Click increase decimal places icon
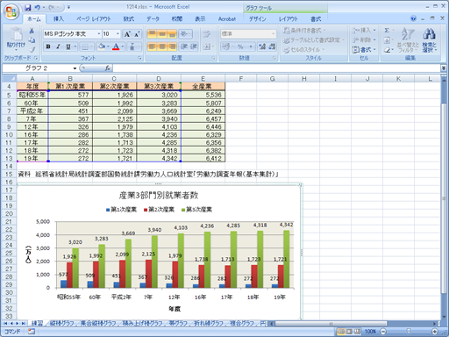 click(x=262, y=47)
